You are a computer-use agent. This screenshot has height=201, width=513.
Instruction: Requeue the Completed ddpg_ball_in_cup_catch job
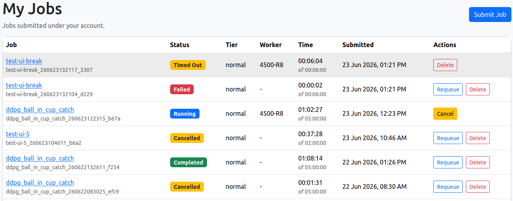coord(448,163)
